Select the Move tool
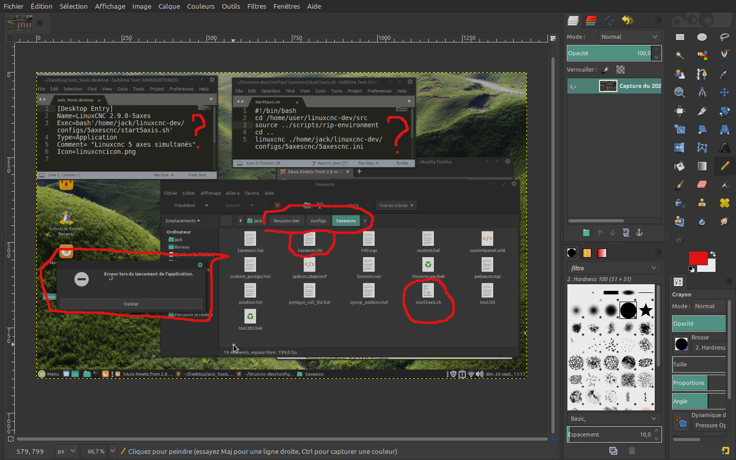The width and height of the screenshot is (736, 460). [x=725, y=93]
